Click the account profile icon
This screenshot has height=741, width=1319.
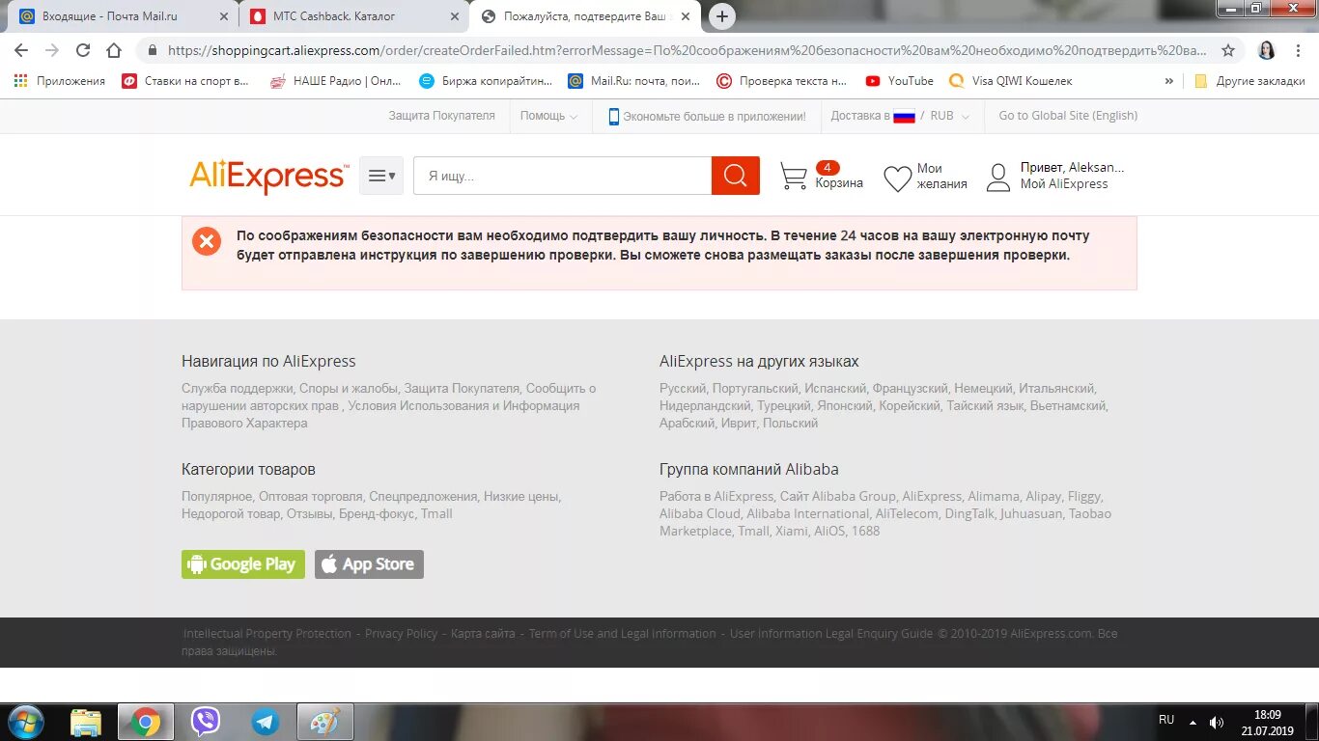coord(998,178)
